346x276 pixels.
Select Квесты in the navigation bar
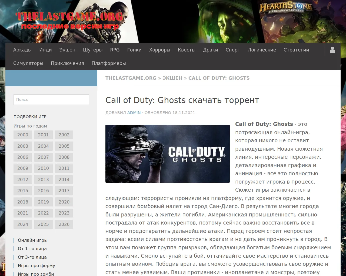pos(187,50)
